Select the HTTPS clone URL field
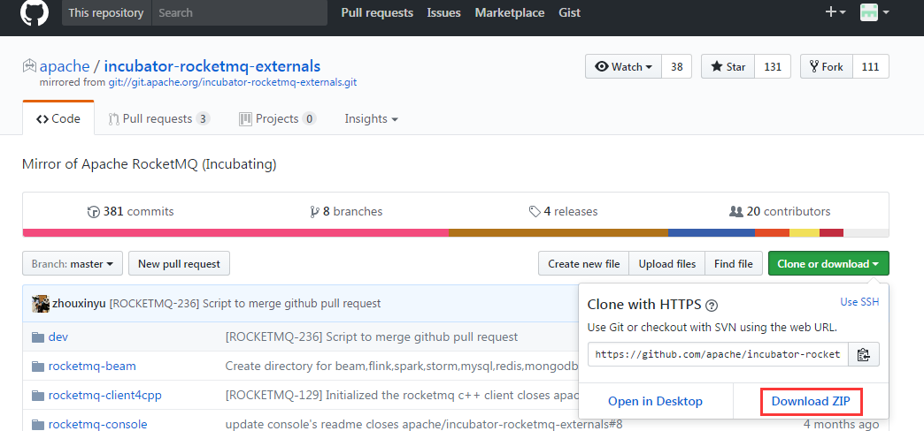This screenshot has height=431, width=924. pyautogui.click(x=718, y=354)
